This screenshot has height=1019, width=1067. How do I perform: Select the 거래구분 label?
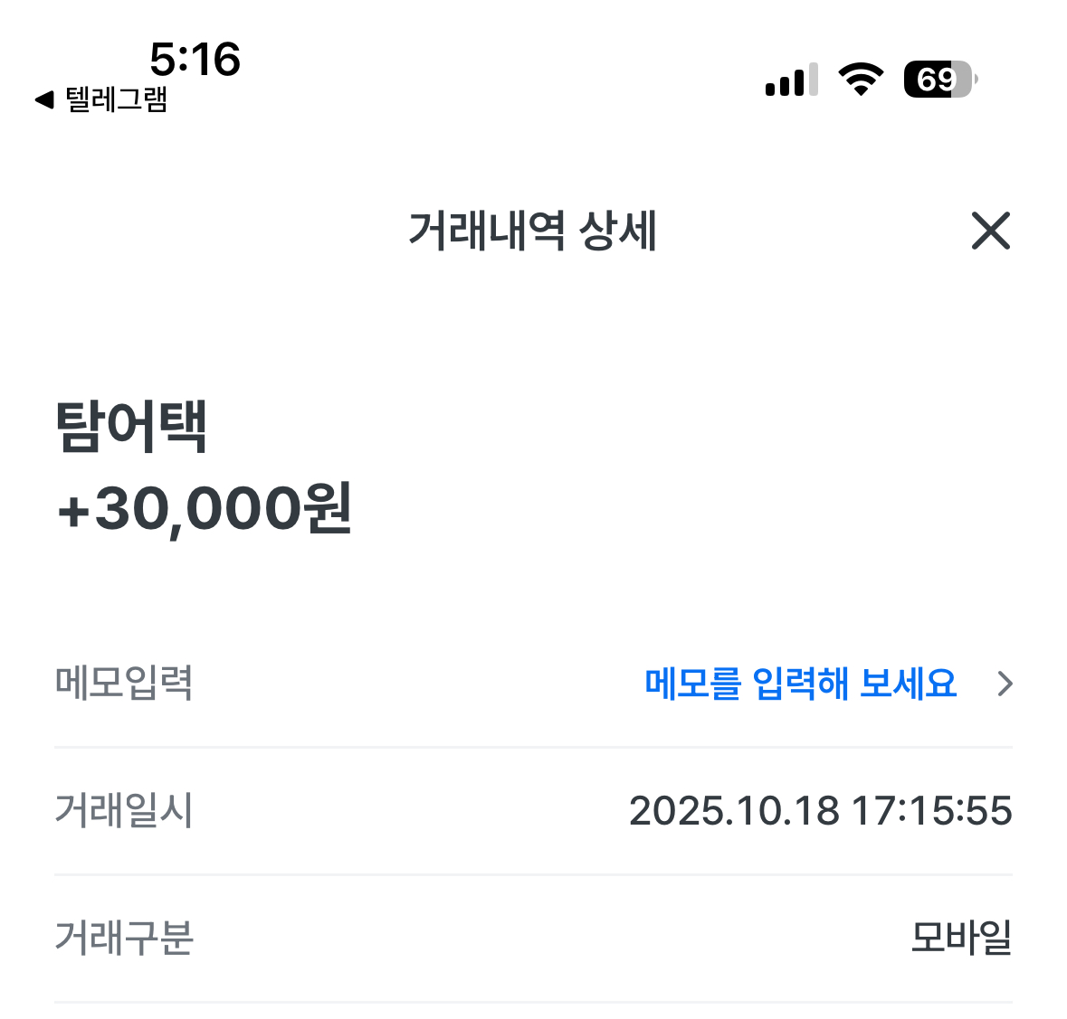click(124, 938)
